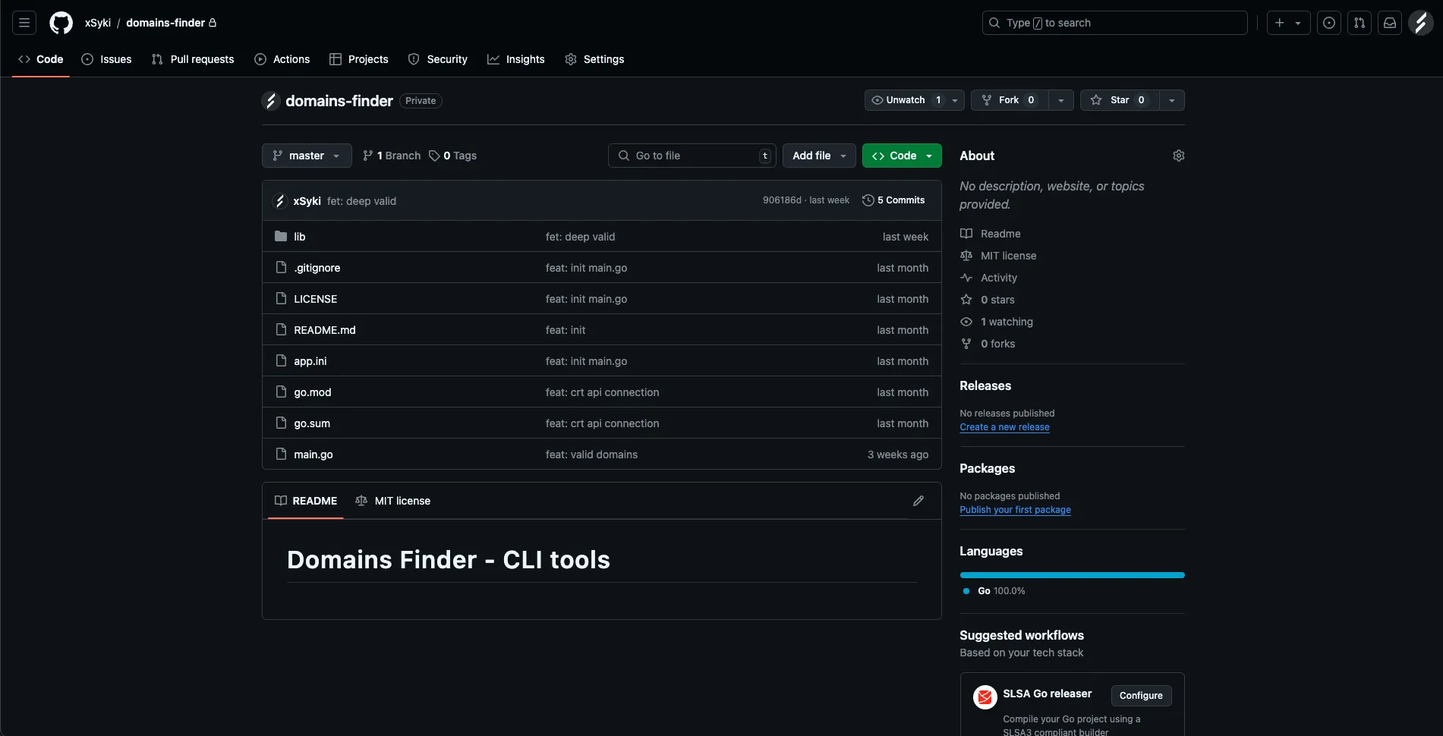This screenshot has width=1443, height=736.
Task: Open the lib folder
Action: [x=300, y=237]
